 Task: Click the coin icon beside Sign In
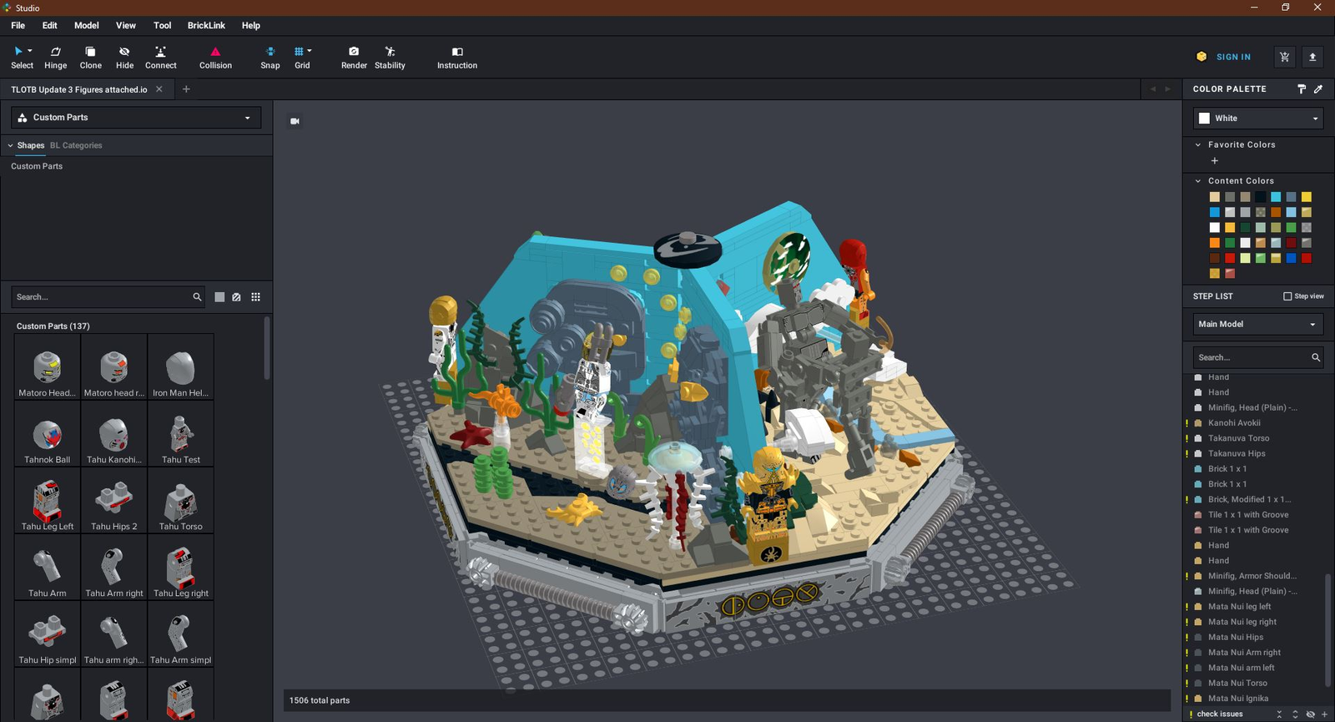coord(1201,57)
